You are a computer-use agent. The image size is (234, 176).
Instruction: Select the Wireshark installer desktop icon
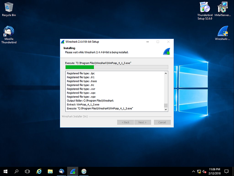(223, 33)
